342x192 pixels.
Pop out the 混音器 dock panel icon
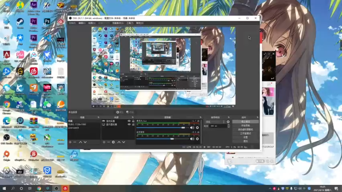click(x=200, y=117)
